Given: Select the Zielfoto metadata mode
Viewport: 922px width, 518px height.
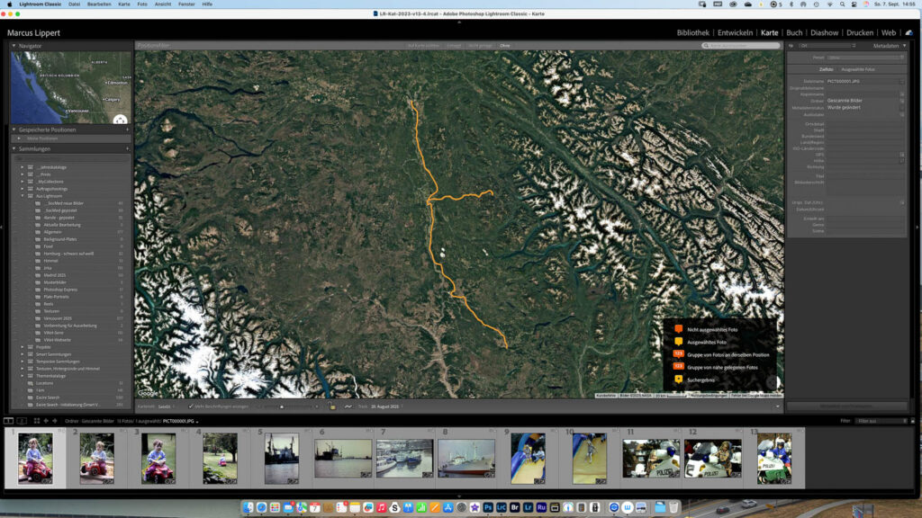Looking at the screenshot, I should click(x=827, y=69).
